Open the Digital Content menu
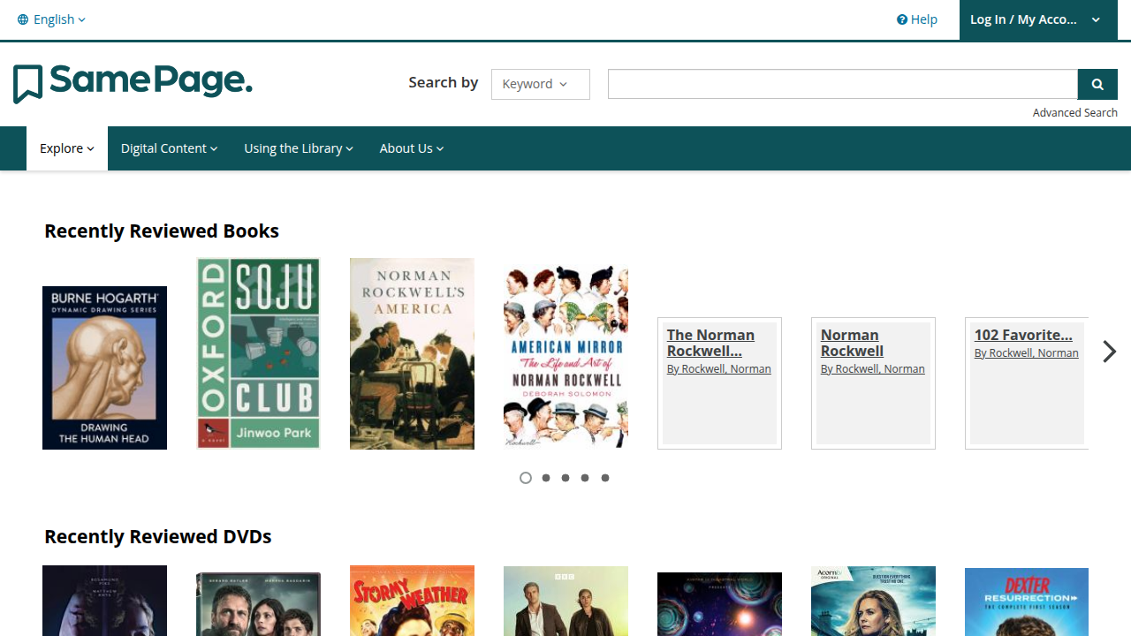Viewport: 1131px width, 636px height. (169, 148)
